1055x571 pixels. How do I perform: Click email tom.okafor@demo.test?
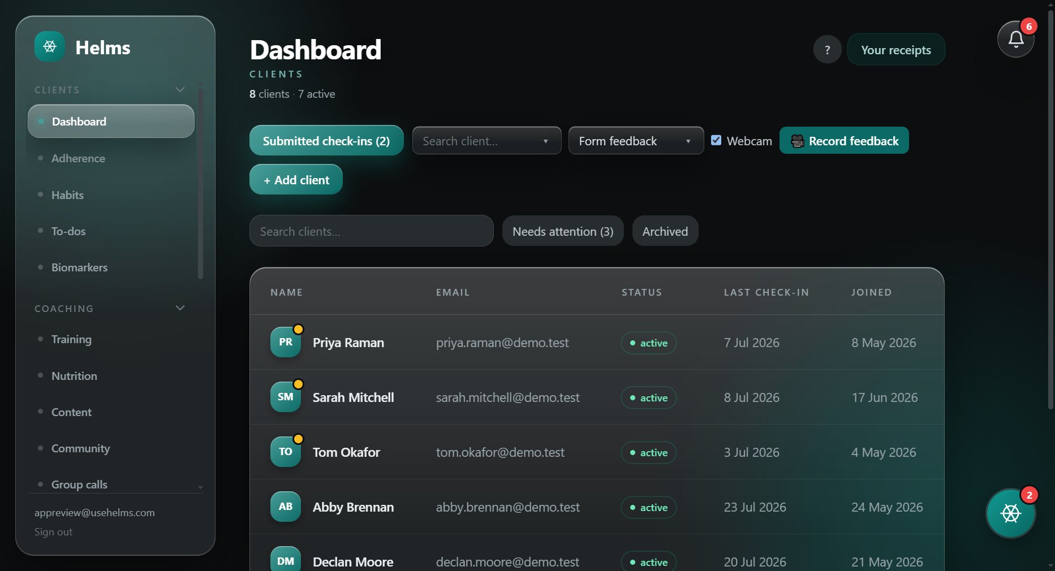pyautogui.click(x=500, y=452)
